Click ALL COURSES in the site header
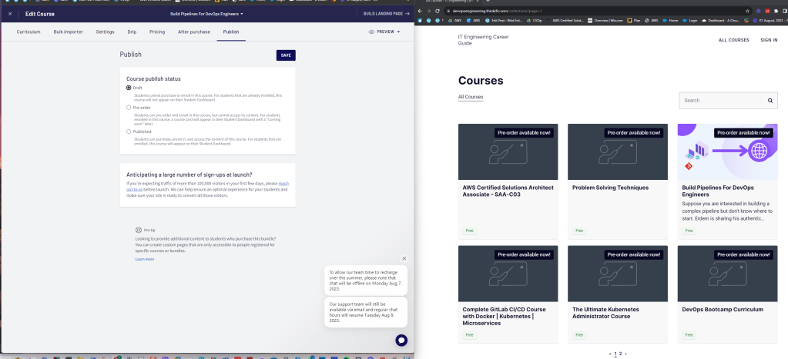The width and height of the screenshot is (788, 359). tap(734, 40)
